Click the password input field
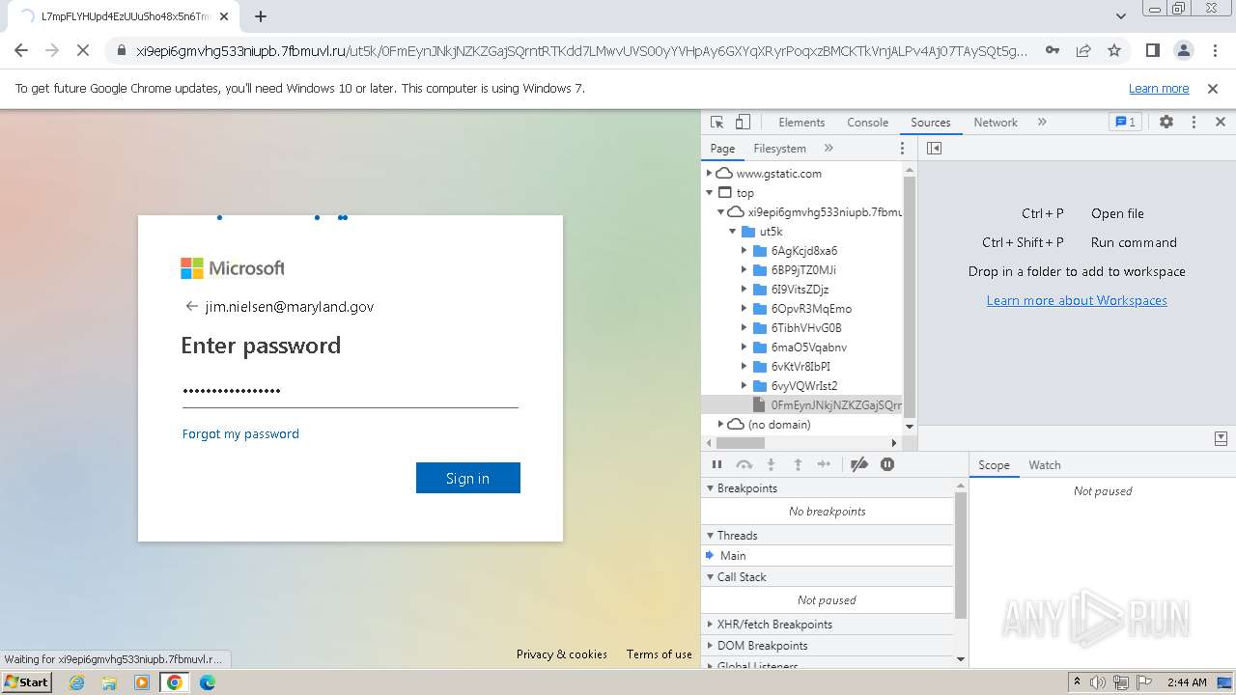1236x695 pixels. [350, 391]
